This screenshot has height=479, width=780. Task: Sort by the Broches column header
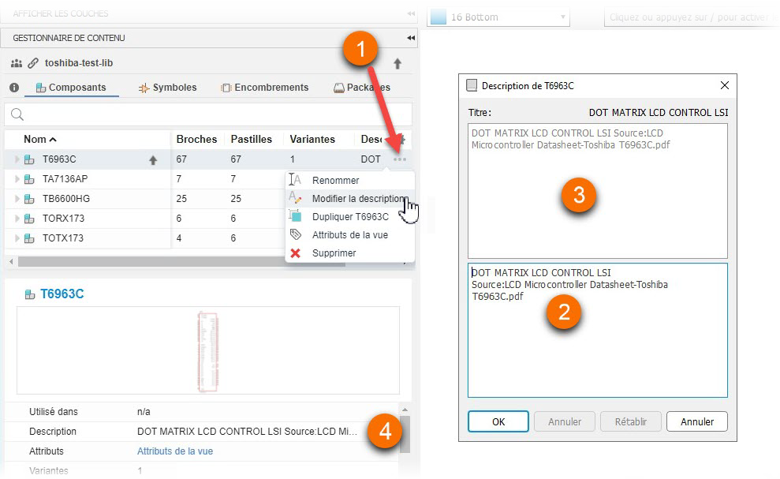tap(196, 140)
